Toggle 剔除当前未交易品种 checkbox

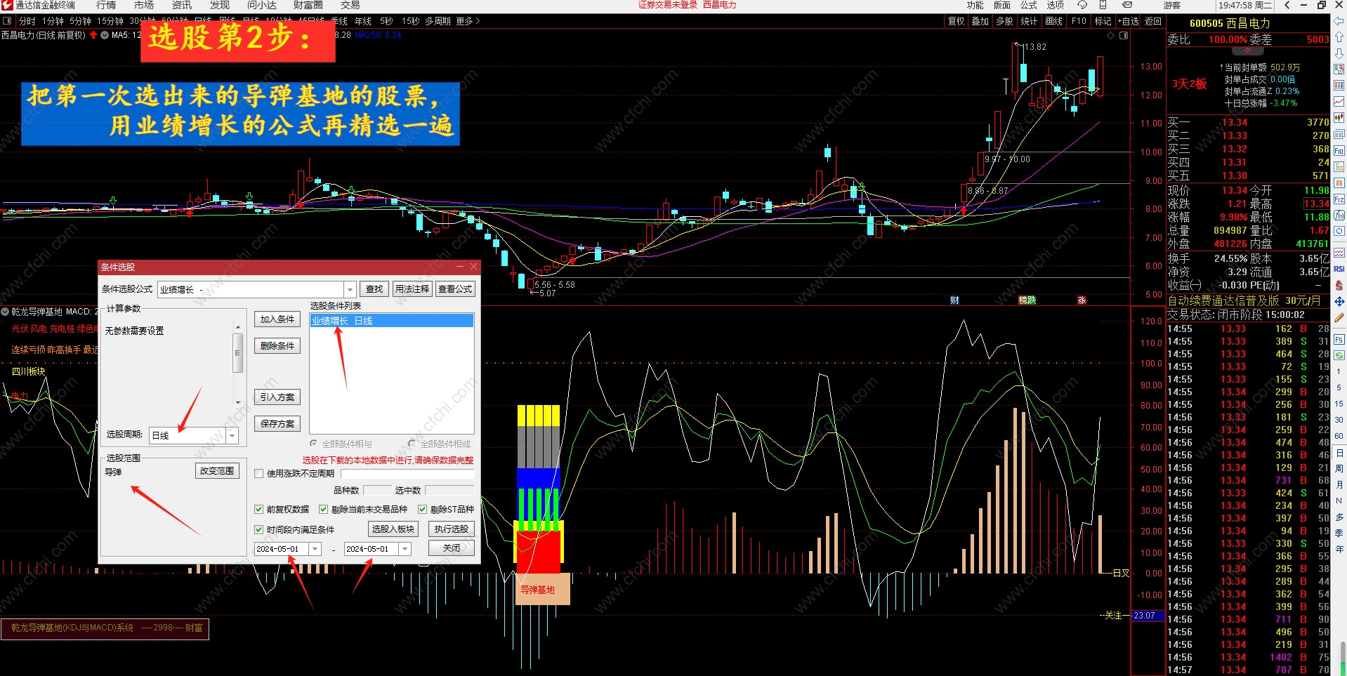pos(323,509)
